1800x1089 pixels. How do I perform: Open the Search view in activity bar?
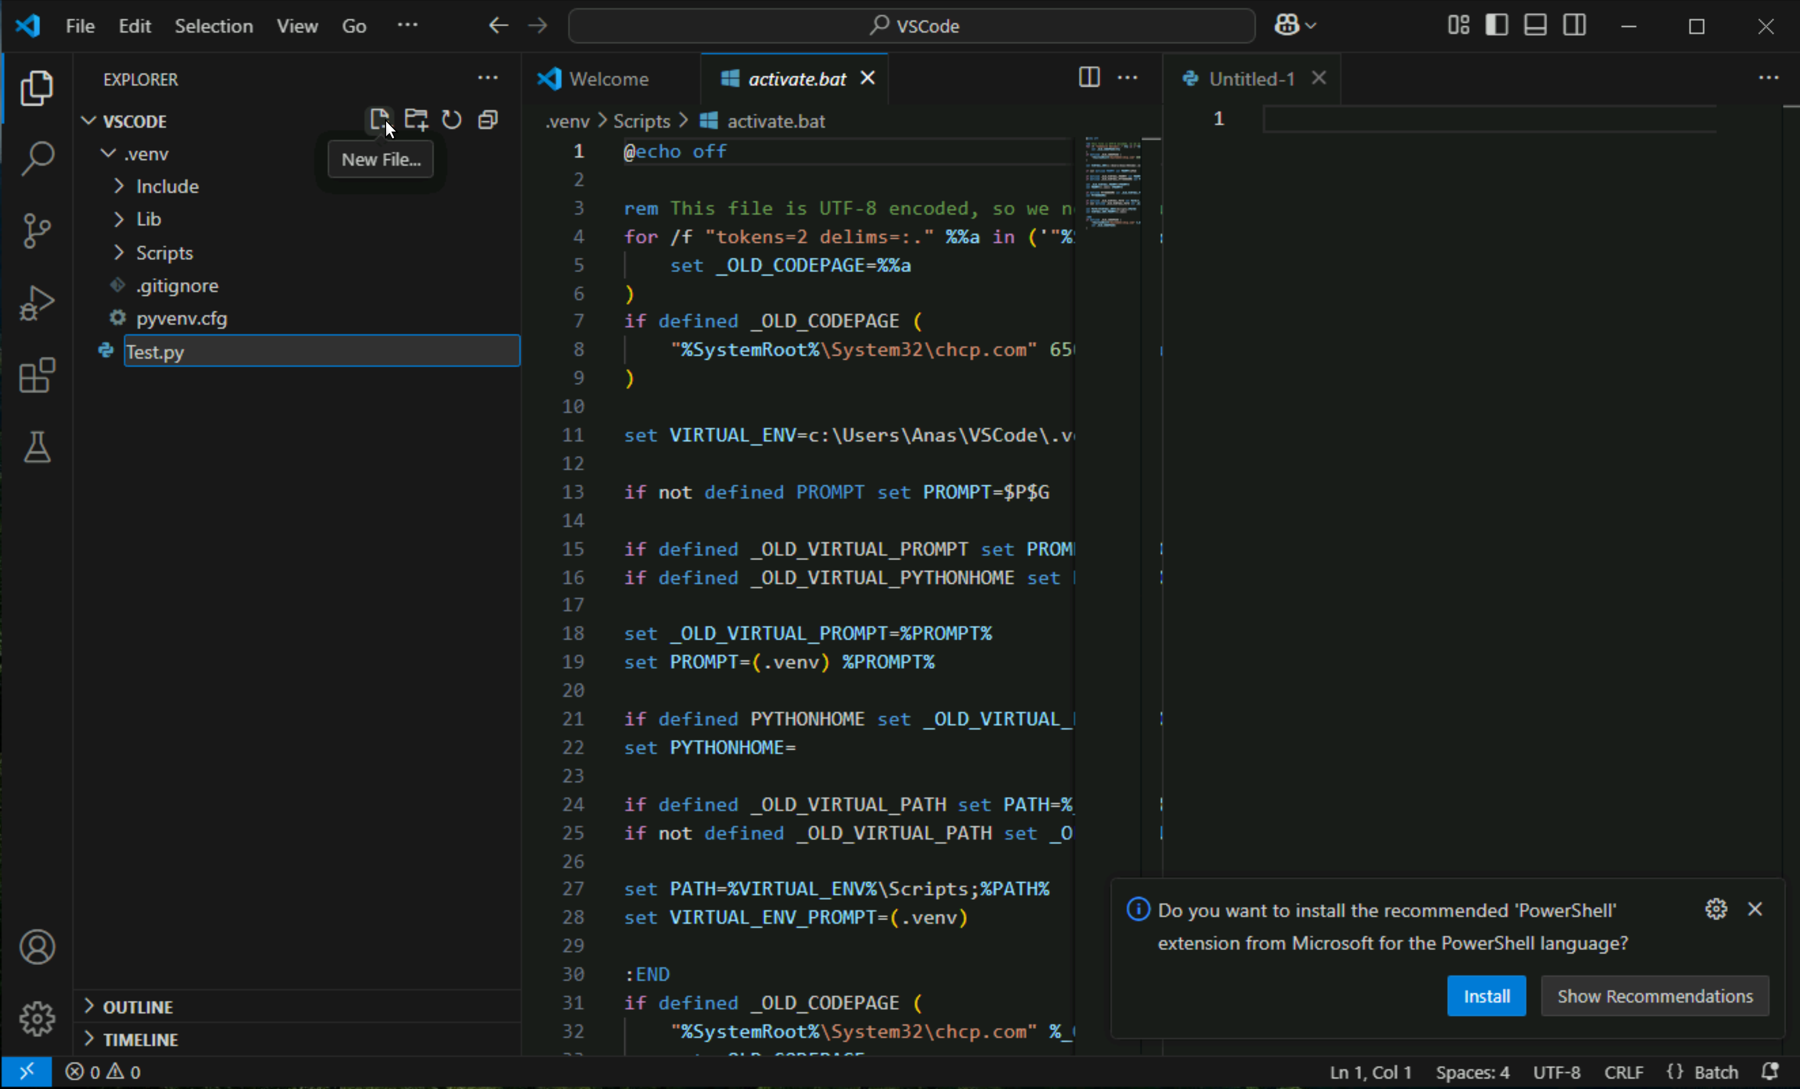click(36, 158)
